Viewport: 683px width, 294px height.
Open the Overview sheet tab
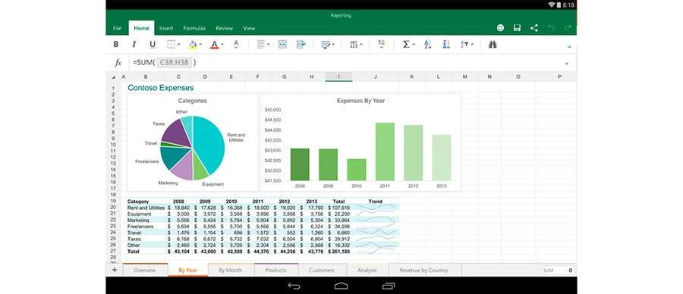point(145,270)
